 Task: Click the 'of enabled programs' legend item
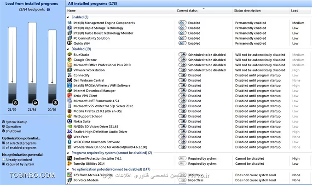tap(21, 148)
